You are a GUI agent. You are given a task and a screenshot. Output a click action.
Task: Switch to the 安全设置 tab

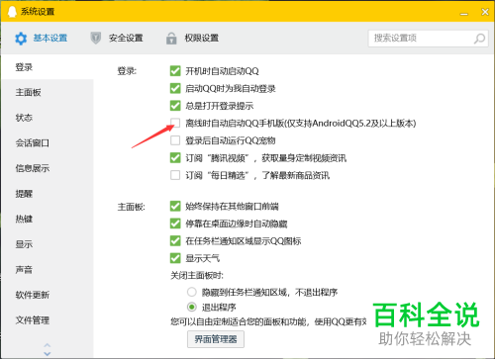(x=117, y=39)
